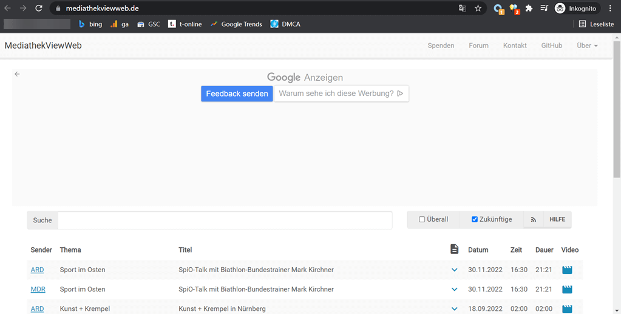Open the bing bookmark
The image size is (621, 314).
point(90,24)
